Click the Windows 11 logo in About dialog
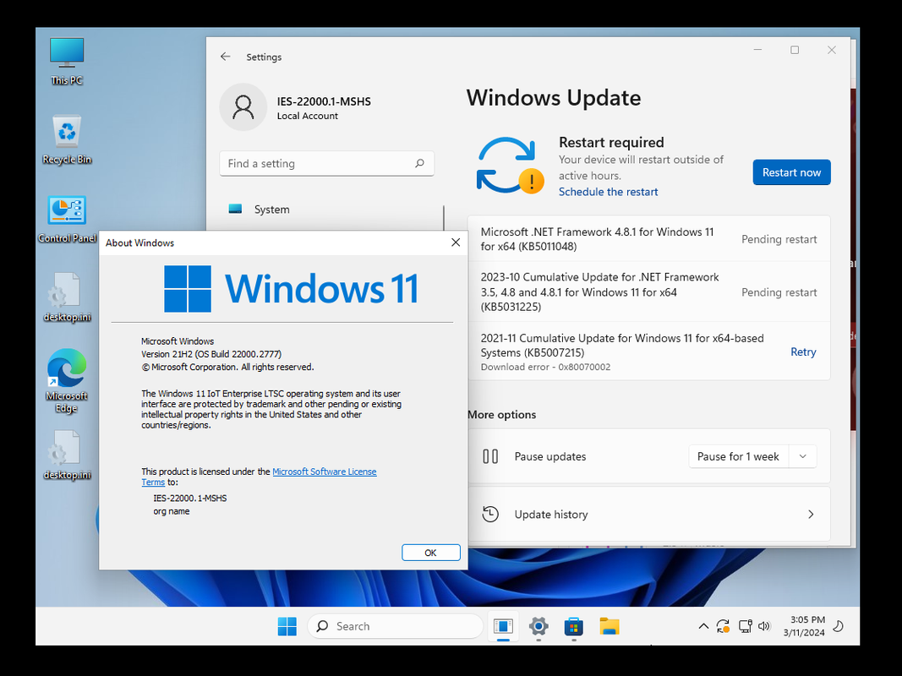The height and width of the screenshot is (676, 902). (x=291, y=288)
